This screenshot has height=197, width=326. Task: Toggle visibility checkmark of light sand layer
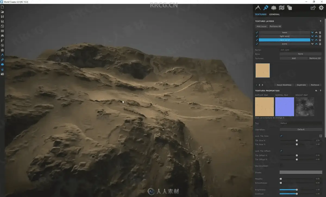(257, 36)
